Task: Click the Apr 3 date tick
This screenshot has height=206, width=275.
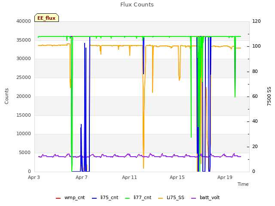Action: pyautogui.click(x=34, y=177)
